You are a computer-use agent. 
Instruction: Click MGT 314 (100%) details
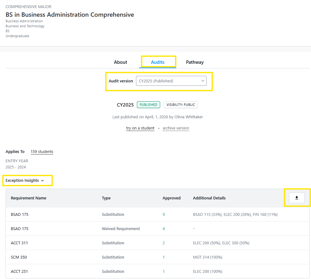pyautogui.click(x=208, y=257)
